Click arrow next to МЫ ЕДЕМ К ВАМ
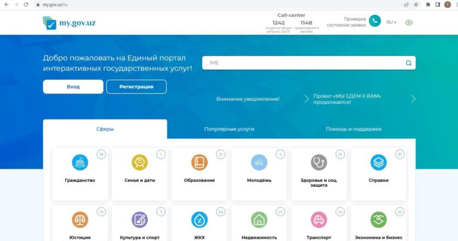 413,99
